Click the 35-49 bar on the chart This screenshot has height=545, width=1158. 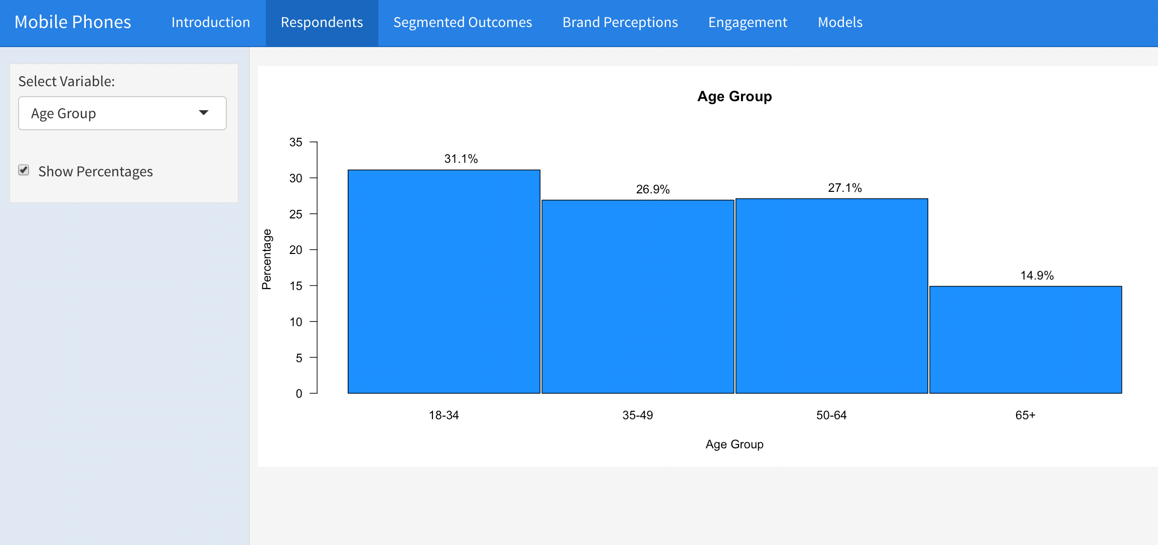click(637, 296)
